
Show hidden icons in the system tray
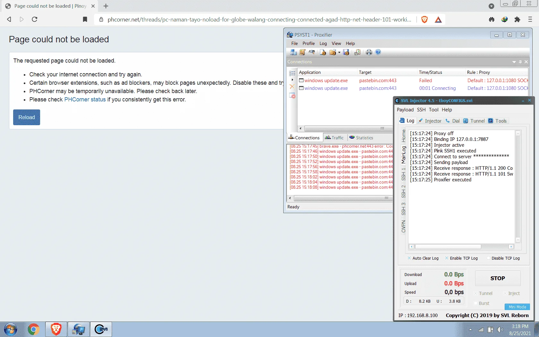coord(470,330)
